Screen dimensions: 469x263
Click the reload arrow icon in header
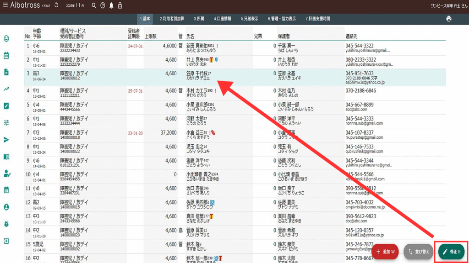(56, 5)
